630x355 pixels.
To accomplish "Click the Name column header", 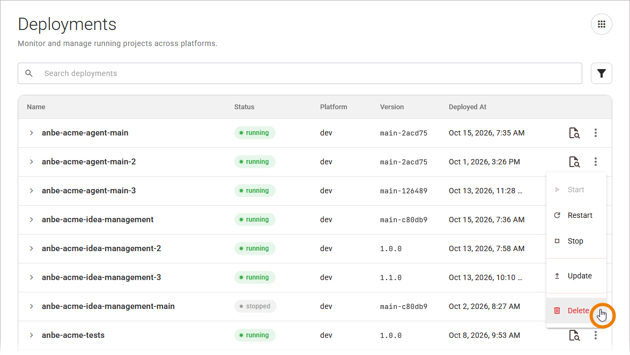I will (x=36, y=107).
